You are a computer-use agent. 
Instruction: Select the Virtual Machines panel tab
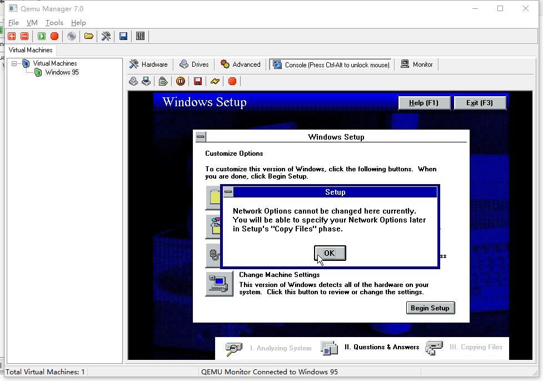pos(31,50)
